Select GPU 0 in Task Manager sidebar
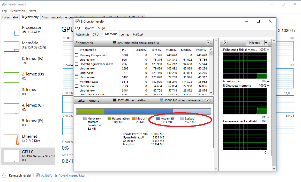The image size is (301, 182). pyautogui.click(x=28, y=156)
